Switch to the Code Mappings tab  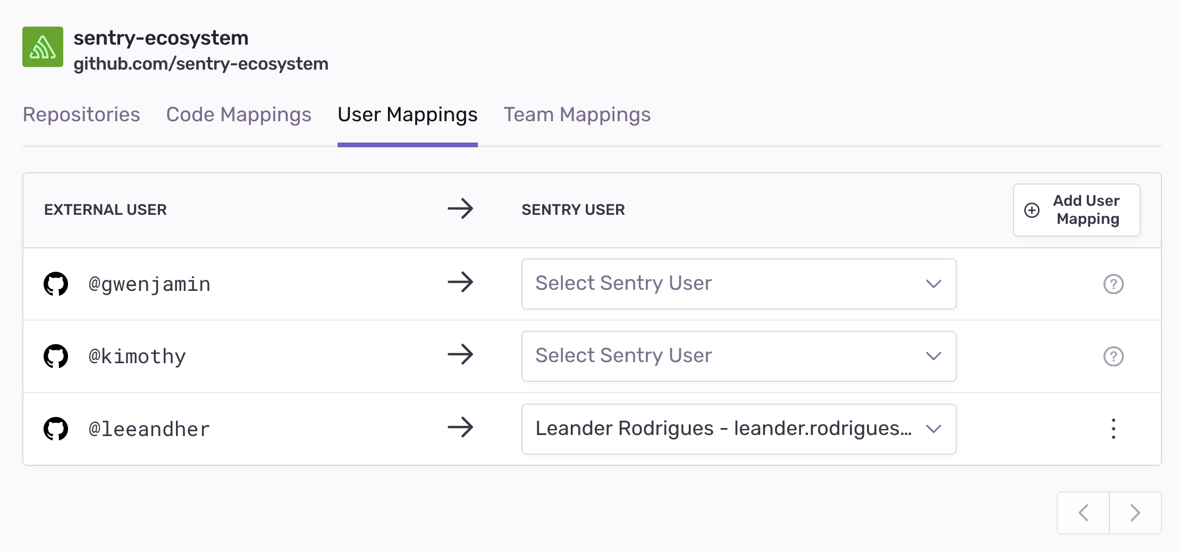[239, 114]
